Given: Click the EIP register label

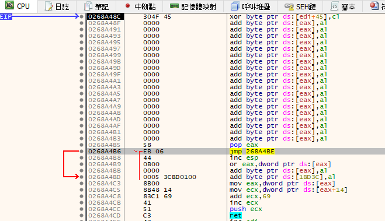Looking at the screenshot, I should click(6, 17).
